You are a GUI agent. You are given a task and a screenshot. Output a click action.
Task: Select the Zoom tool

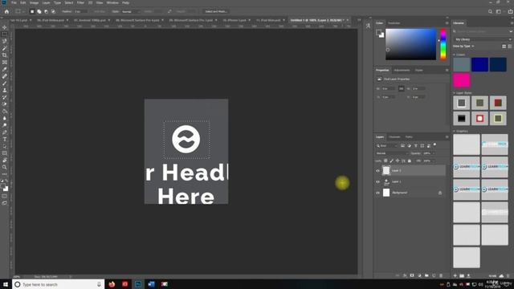(5, 167)
